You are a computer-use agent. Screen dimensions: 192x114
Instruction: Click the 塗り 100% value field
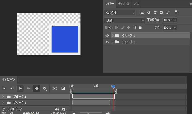click(168, 28)
